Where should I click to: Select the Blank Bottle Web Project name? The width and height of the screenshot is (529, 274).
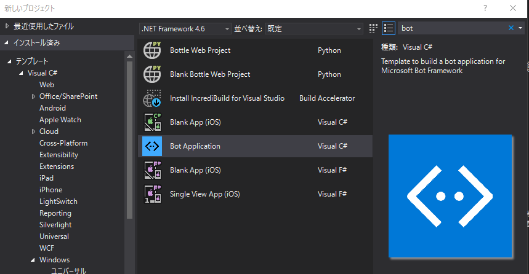pos(210,74)
